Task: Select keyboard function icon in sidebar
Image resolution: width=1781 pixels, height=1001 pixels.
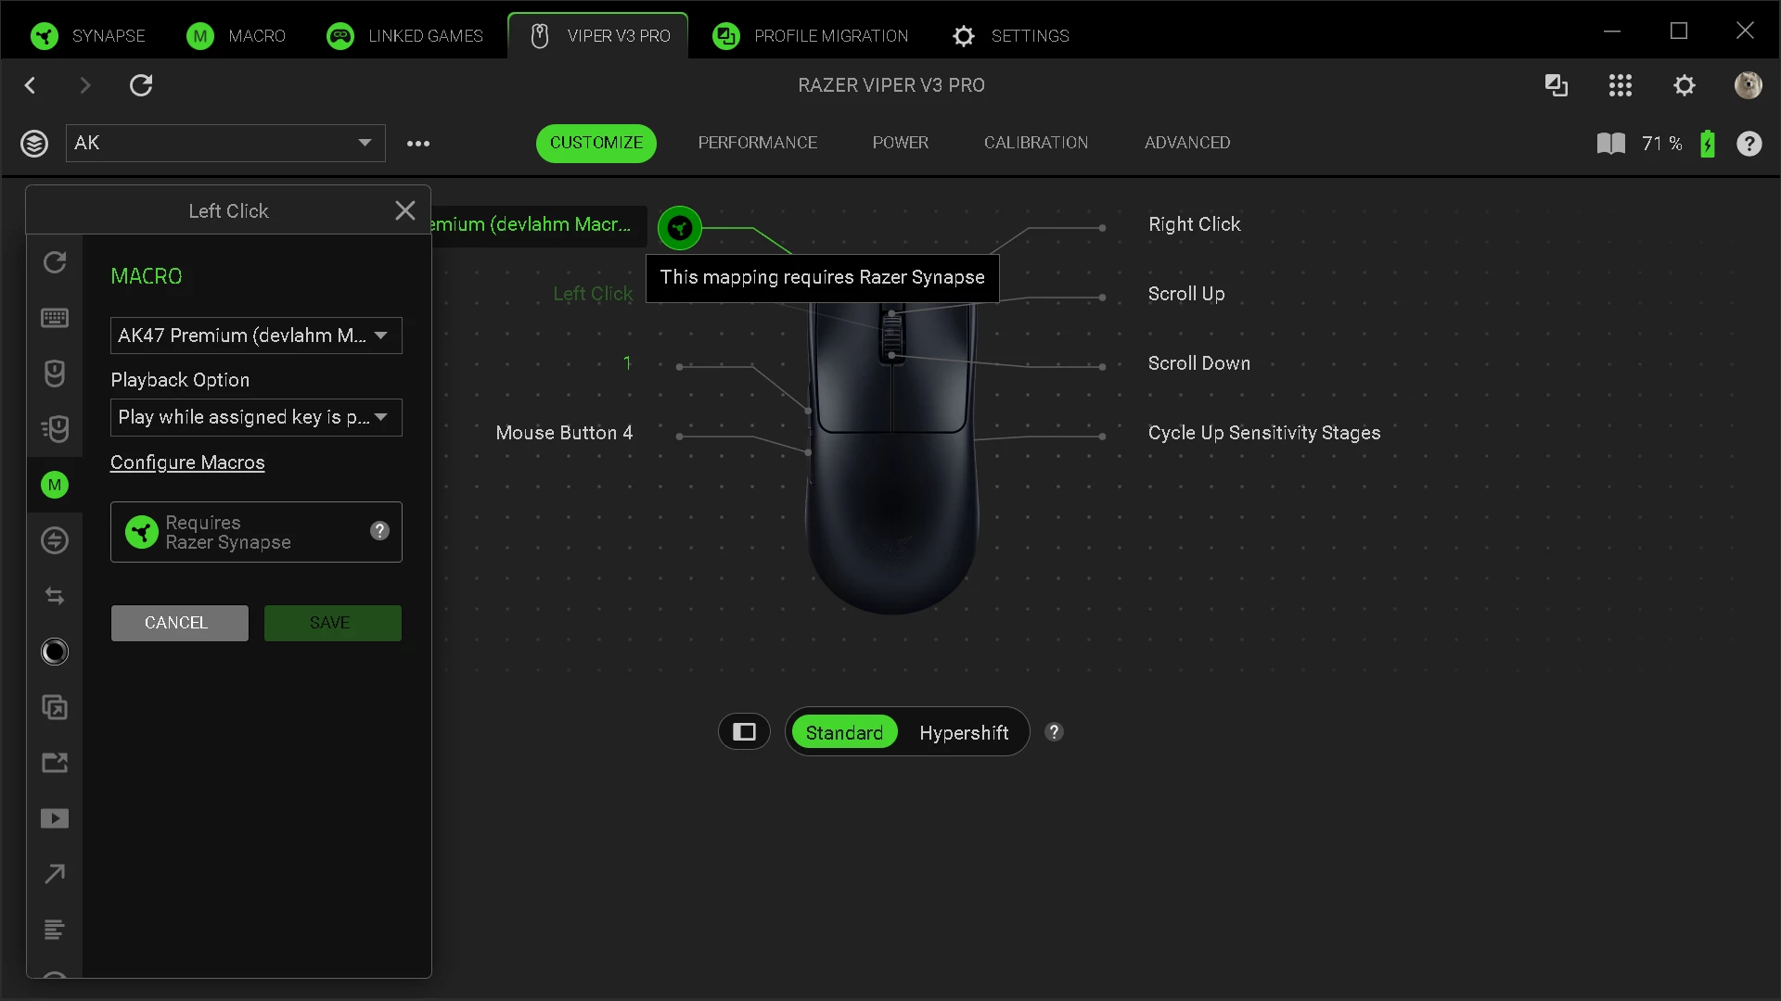Action: click(x=55, y=318)
